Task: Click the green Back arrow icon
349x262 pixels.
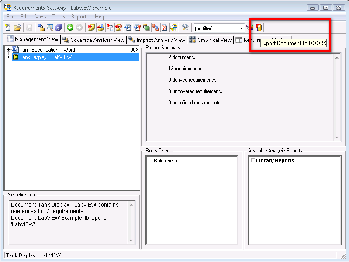Action: (70, 28)
